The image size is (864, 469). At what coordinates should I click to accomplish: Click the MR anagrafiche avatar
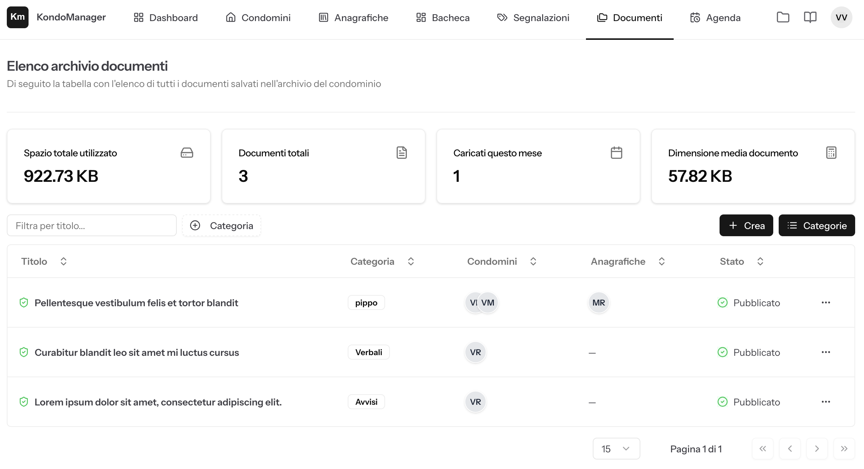(599, 302)
